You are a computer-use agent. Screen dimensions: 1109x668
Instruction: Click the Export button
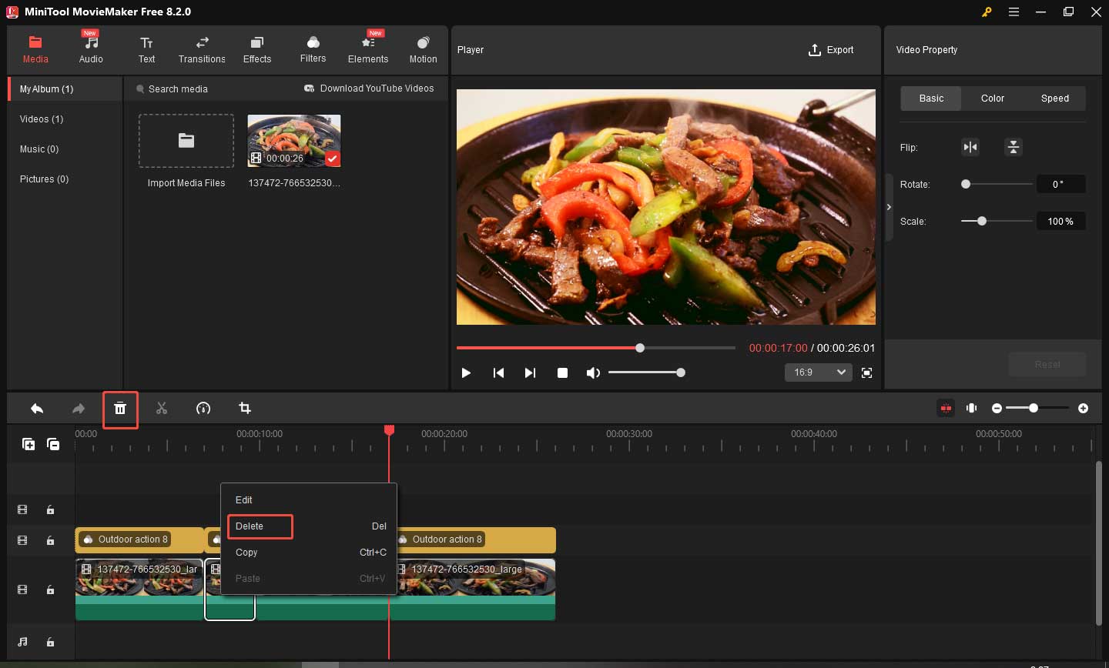pyautogui.click(x=831, y=50)
